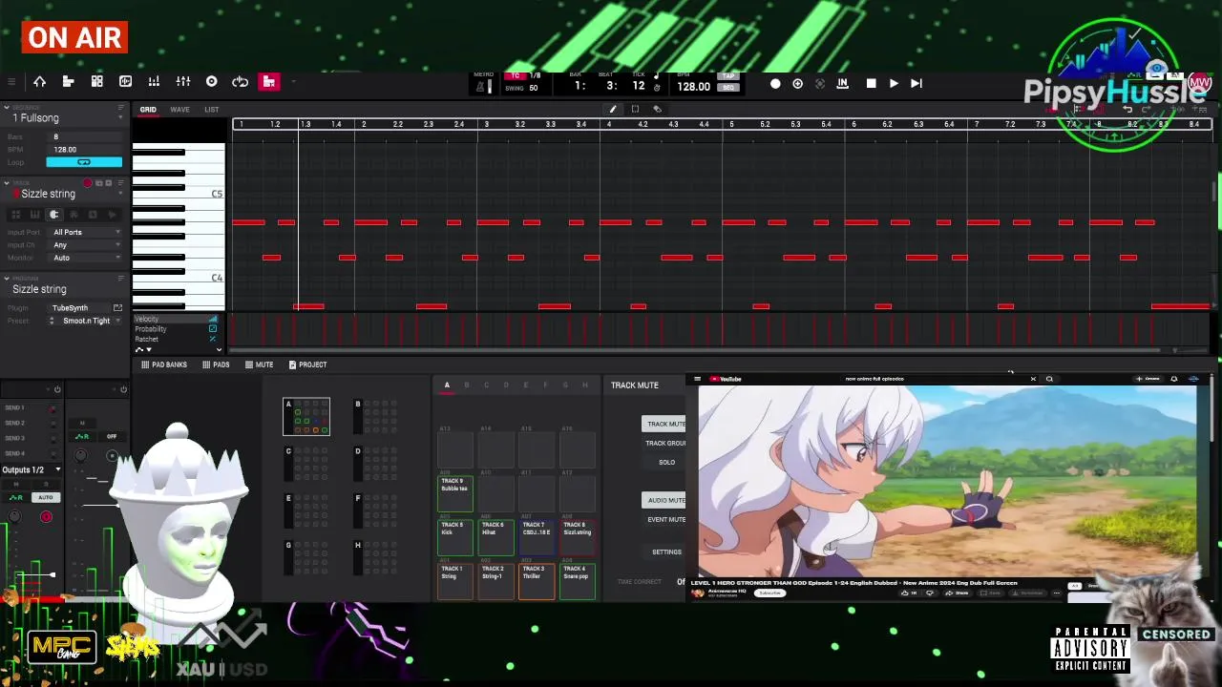Toggle the red TC timing correct button
The image size is (1222, 687).
point(516,76)
